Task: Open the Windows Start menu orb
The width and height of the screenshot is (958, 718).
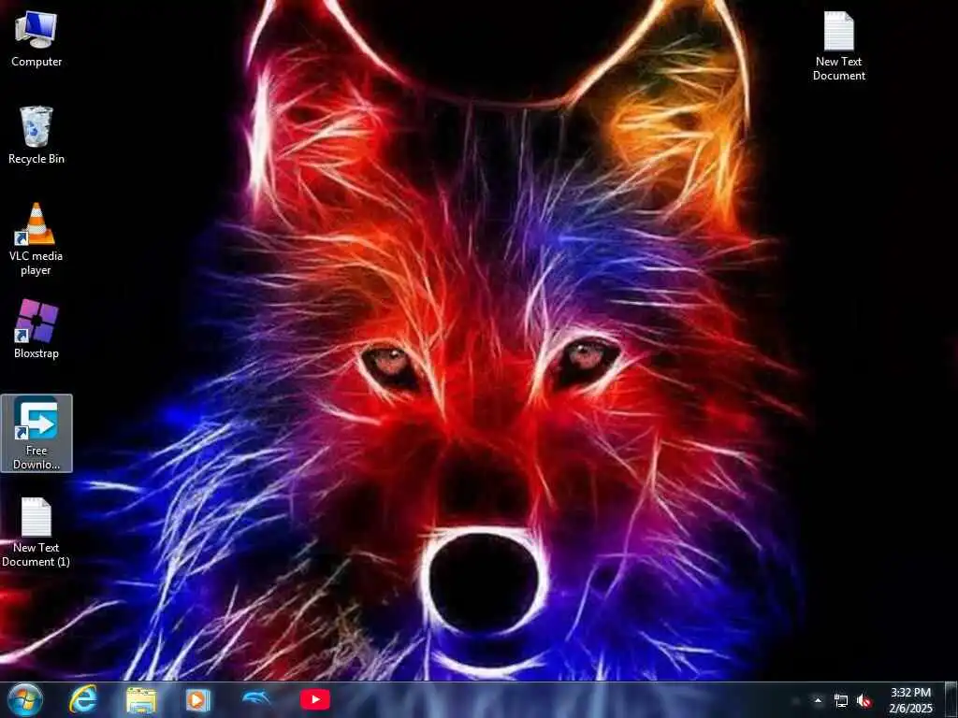Action: (x=25, y=699)
